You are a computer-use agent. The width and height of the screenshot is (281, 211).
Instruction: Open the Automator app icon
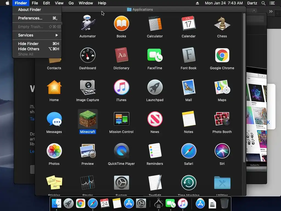click(88, 23)
